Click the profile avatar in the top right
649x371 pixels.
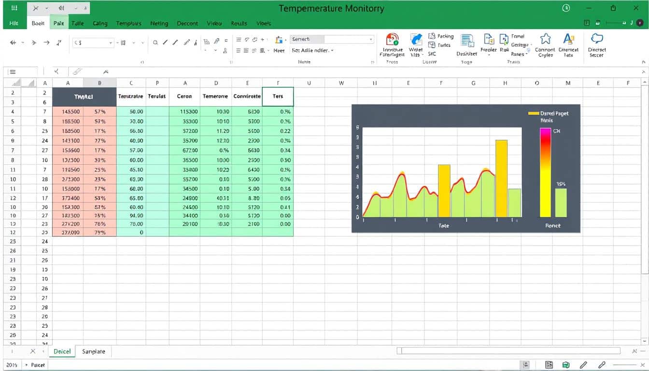[640, 23]
